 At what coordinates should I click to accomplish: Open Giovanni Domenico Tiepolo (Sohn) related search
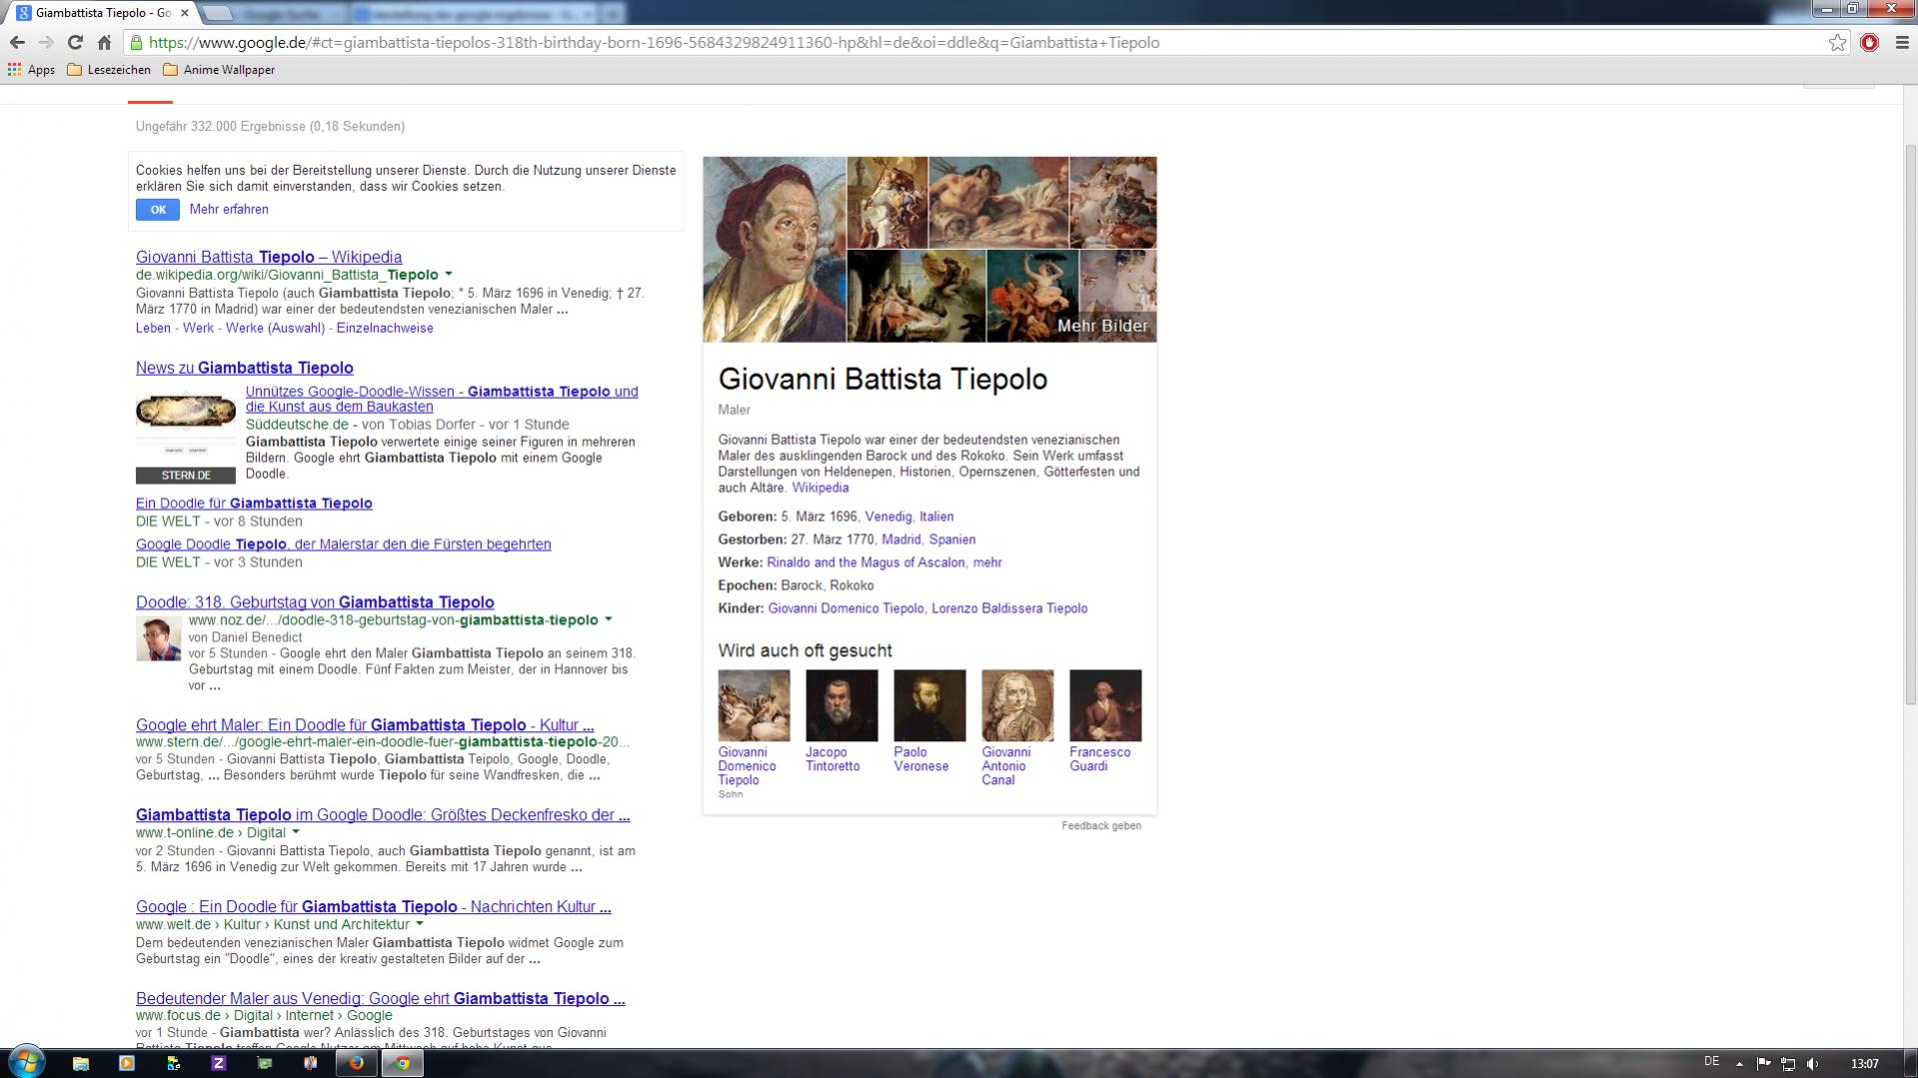754,734
